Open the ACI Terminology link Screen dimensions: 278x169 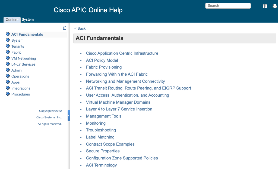(102, 165)
